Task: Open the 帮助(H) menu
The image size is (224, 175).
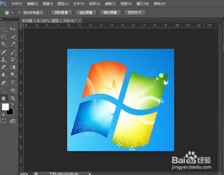Action: tap(160, 4)
